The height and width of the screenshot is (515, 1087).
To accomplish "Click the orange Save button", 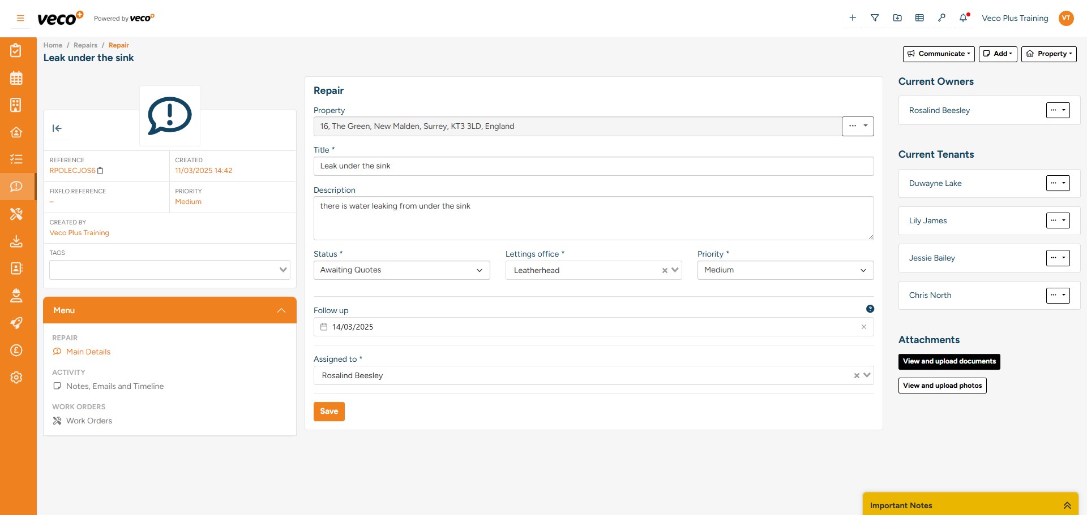I will [x=329, y=412].
